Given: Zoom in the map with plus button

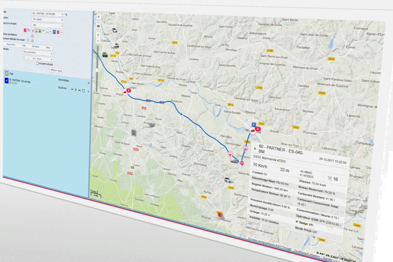Looking at the screenshot, I should coord(98,35).
